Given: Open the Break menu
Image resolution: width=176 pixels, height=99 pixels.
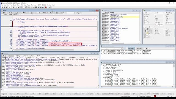Looking at the screenshot, I should click(x=15, y=5).
